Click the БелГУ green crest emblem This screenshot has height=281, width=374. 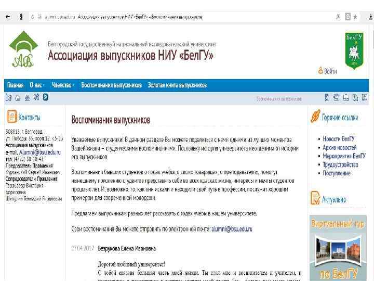tap(354, 51)
